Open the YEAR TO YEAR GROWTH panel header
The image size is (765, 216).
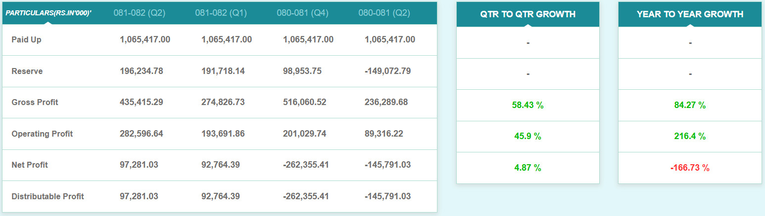[x=690, y=14]
